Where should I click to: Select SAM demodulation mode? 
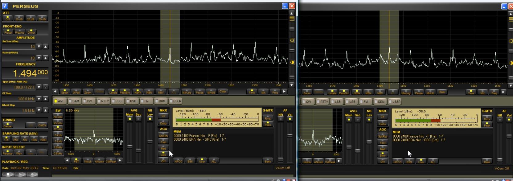(x=74, y=101)
